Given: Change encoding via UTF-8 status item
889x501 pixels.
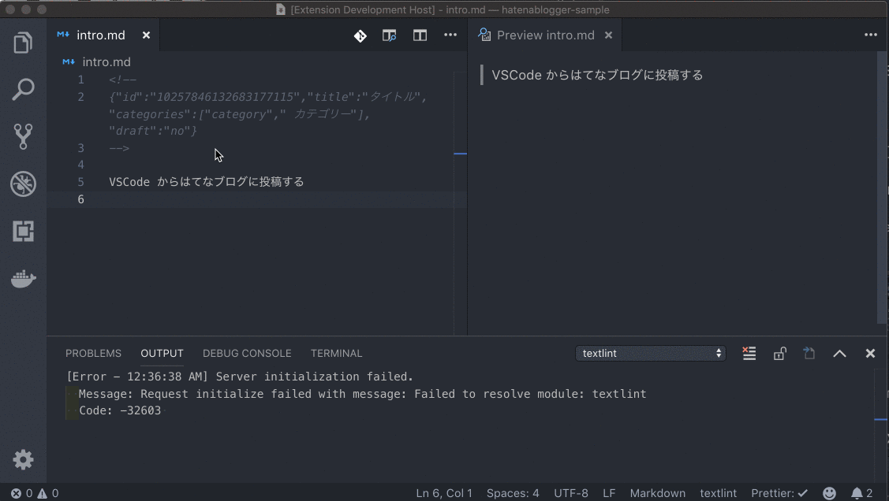Looking at the screenshot, I should [x=571, y=493].
